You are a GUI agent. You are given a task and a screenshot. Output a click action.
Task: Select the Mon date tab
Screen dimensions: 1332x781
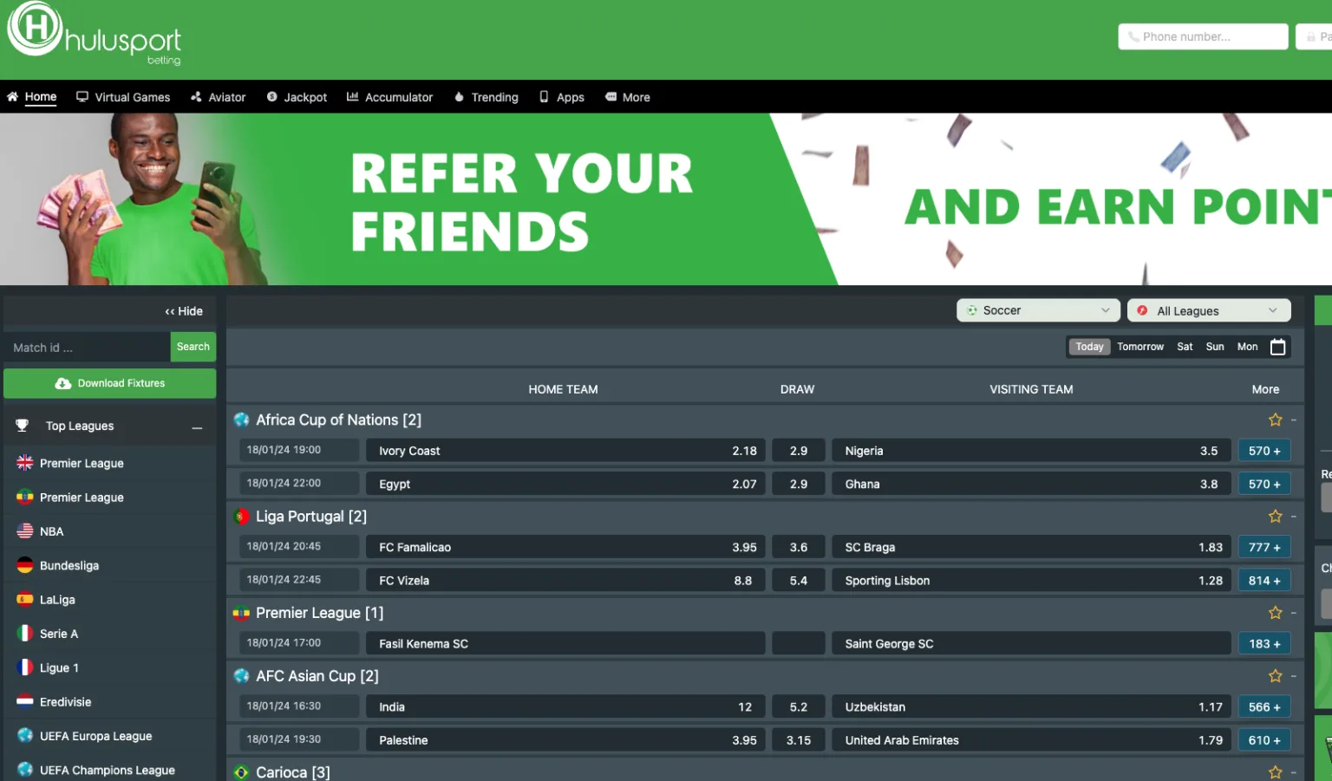[1247, 347]
